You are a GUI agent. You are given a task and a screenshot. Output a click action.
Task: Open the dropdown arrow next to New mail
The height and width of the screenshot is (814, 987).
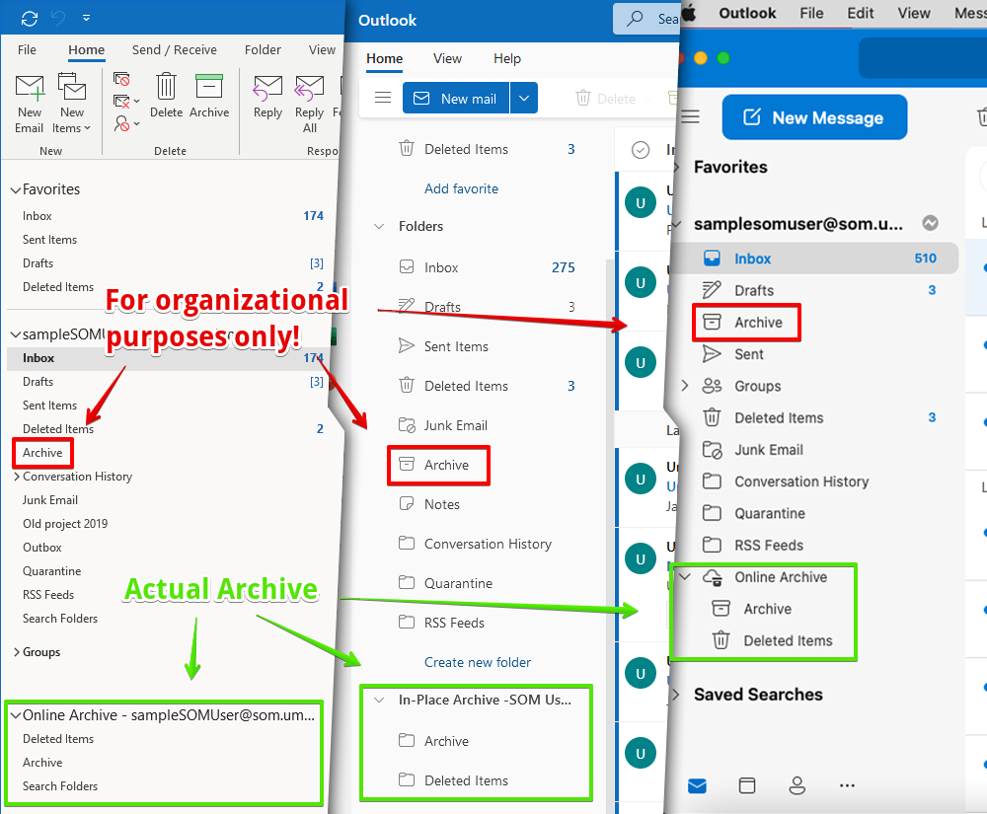524,98
